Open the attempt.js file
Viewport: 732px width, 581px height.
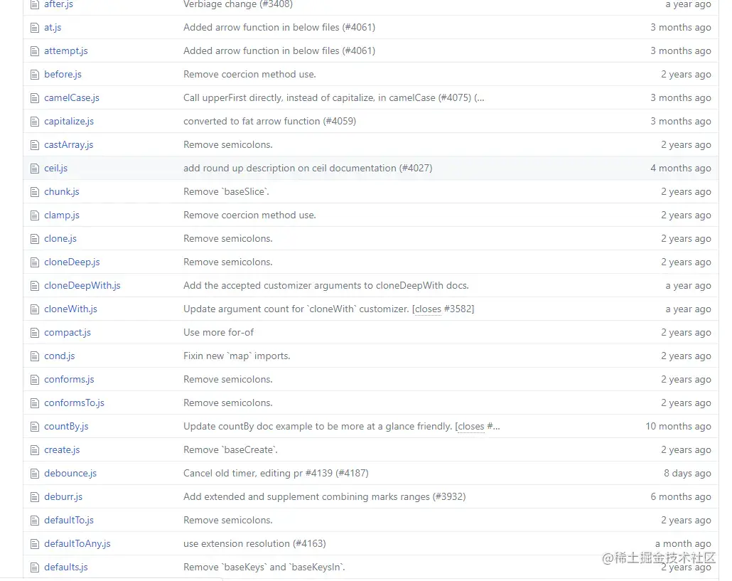coord(66,51)
